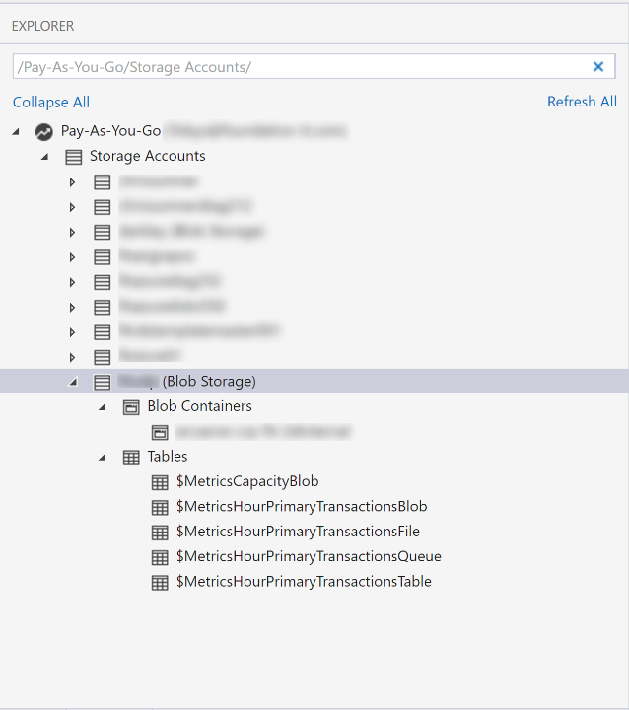The image size is (629, 710).
Task: Click the Tables group icon
Action: 131,458
